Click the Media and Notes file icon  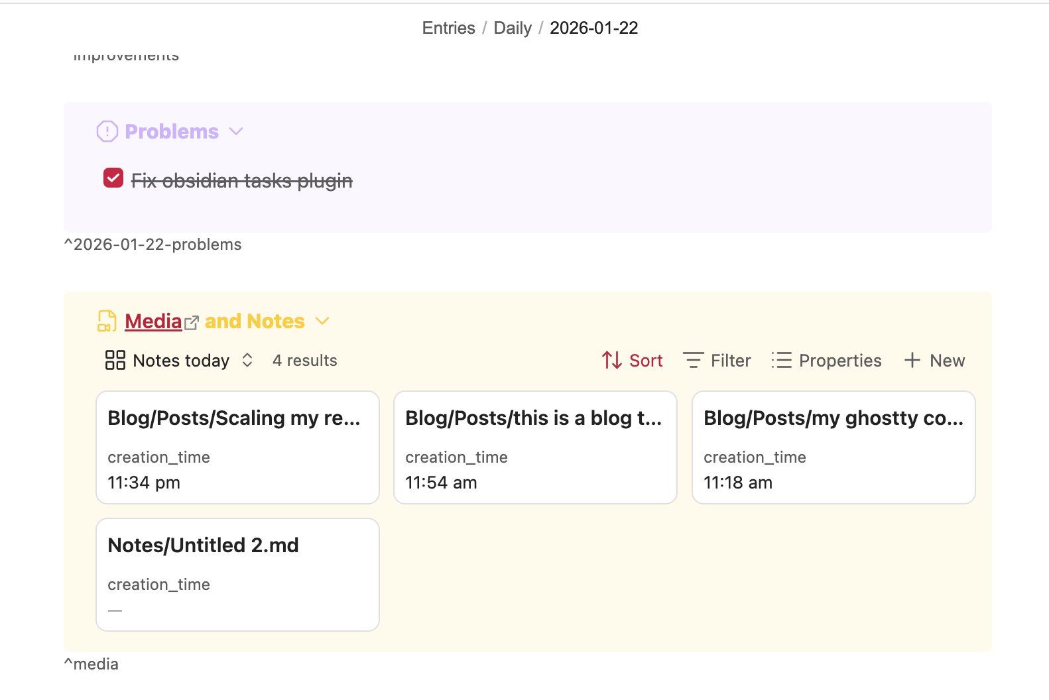click(107, 321)
